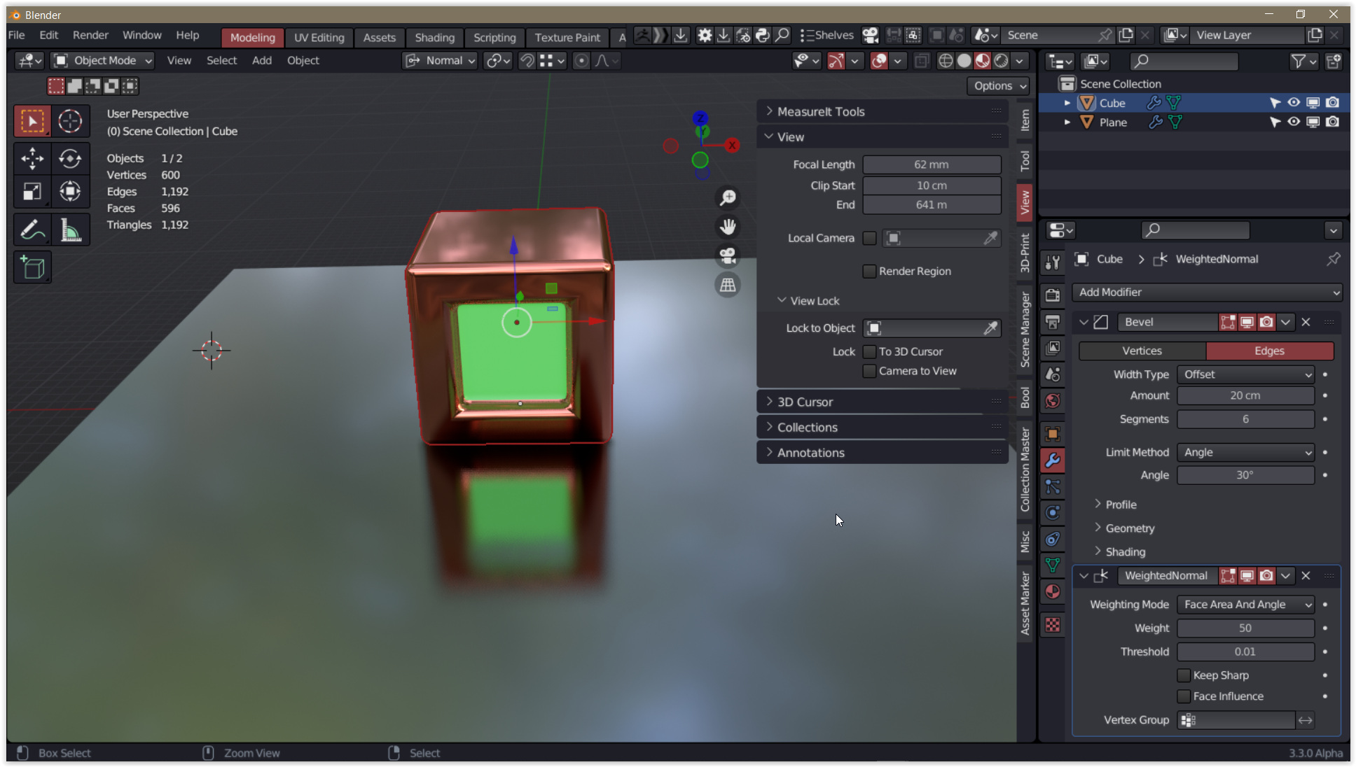
Task: Activate the Annotate pencil tool
Action: coord(32,230)
